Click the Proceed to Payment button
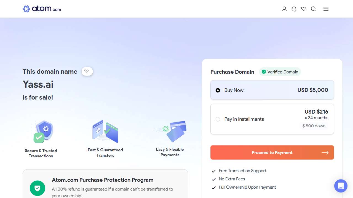Screen dimensions: 353x198 click(272, 153)
